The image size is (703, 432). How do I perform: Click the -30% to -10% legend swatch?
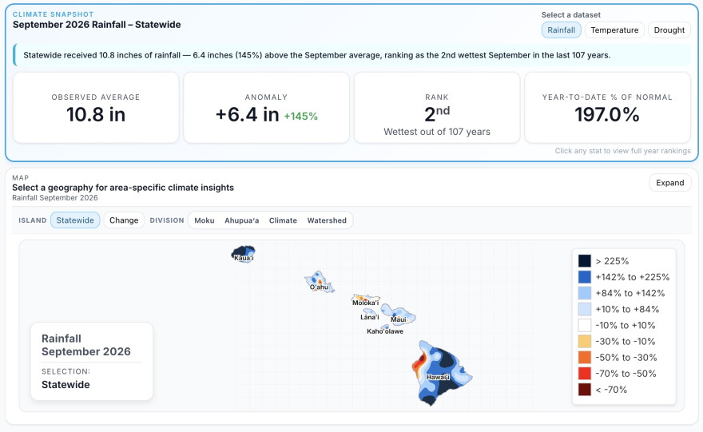[x=584, y=342]
